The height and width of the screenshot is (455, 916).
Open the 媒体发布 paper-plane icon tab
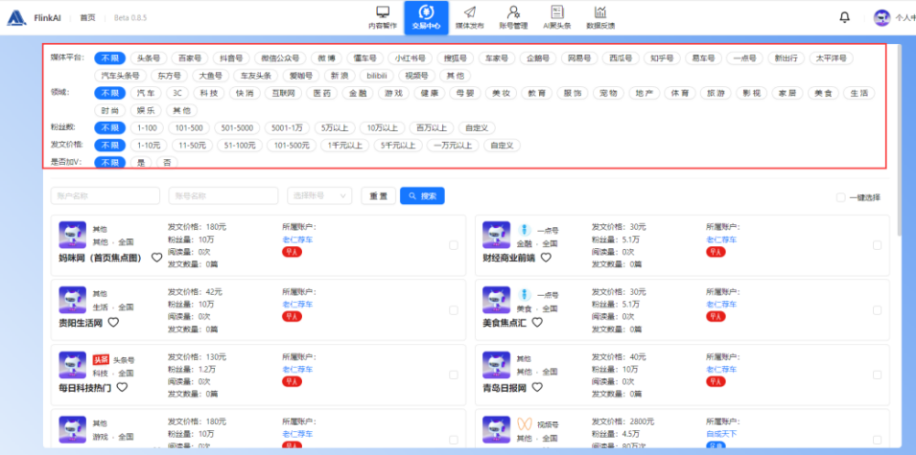click(470, 17)
